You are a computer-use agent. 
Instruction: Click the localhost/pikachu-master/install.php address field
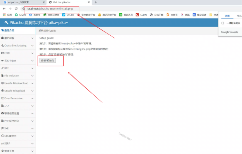click(x=50, y=9)
